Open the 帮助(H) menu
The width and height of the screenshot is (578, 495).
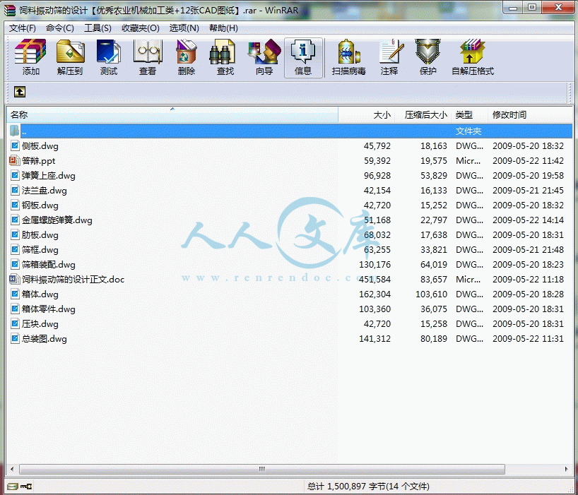tap(223, 28)
